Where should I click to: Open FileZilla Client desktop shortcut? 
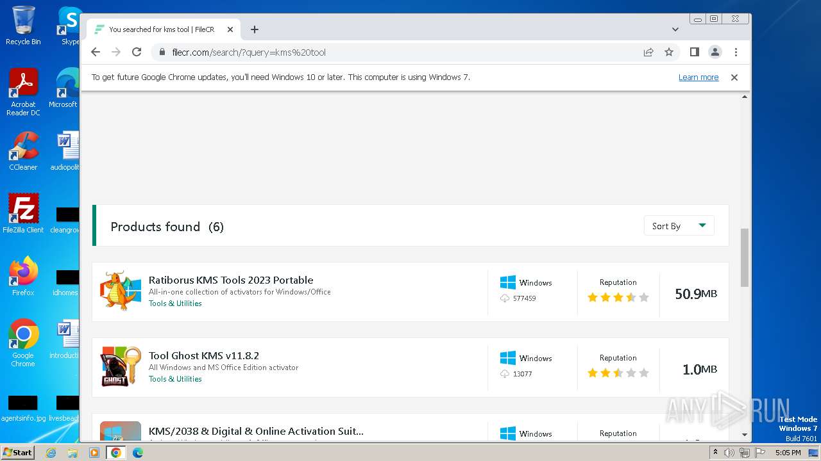click(23, 213)
